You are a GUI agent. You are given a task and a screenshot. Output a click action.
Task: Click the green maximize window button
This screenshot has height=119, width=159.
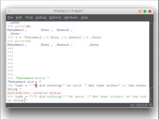(x=145, y=11)
